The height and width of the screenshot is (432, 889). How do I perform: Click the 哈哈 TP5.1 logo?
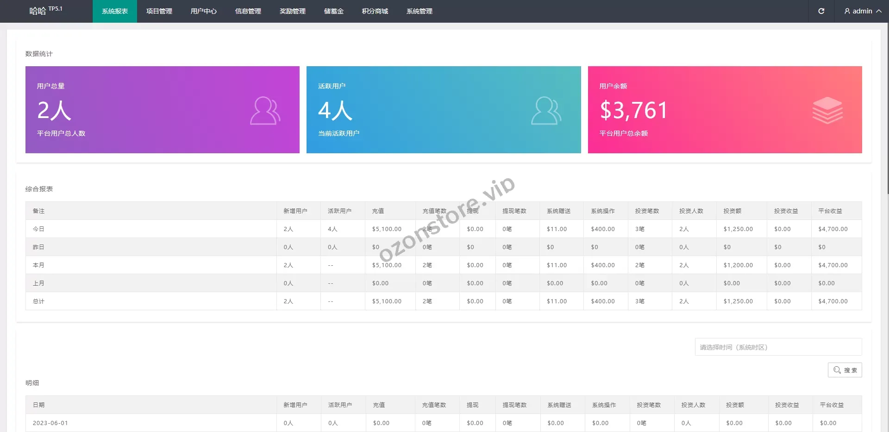[x=45, y=10]
